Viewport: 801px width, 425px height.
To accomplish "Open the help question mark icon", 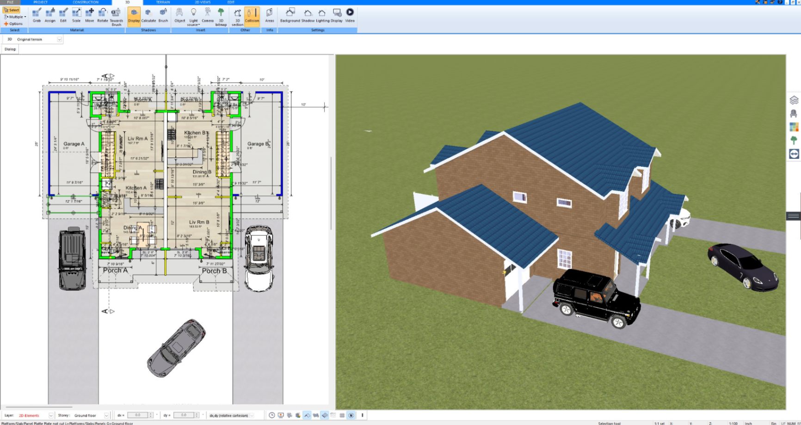I will 780,2.
